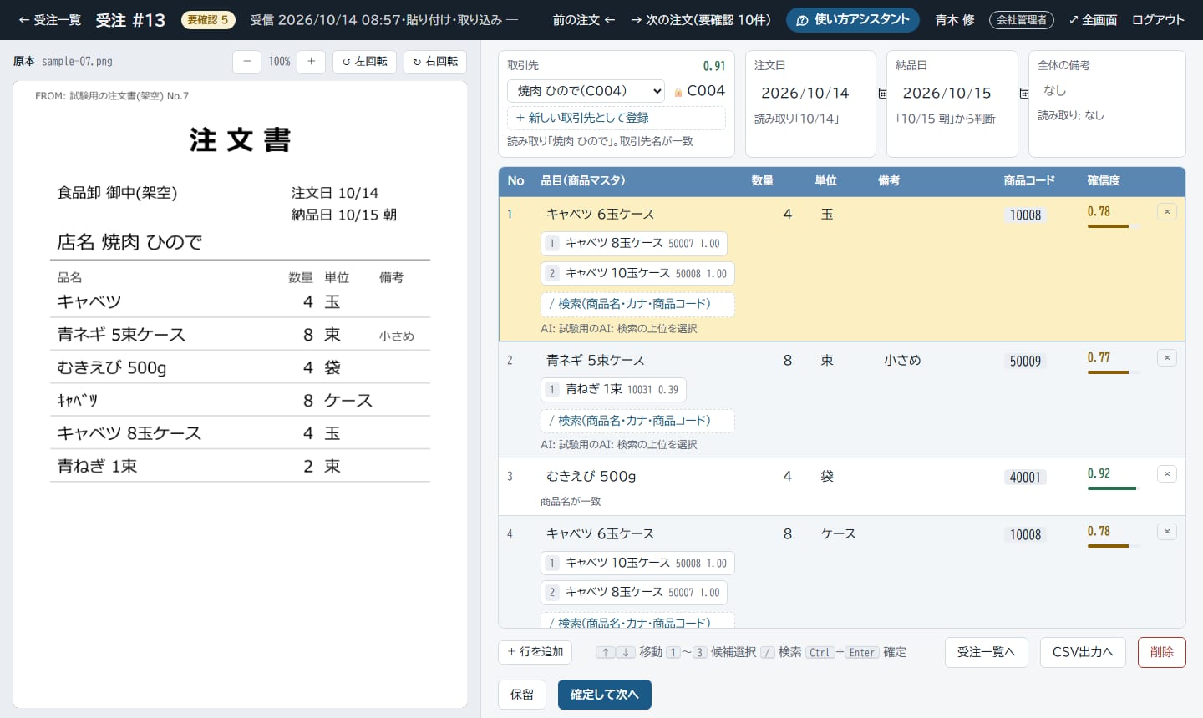Go back to 受注一覧 via the arrow link
The image size is (1203, 718).
(x=49, y=20)
